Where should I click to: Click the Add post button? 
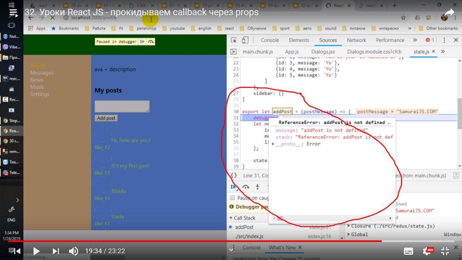point(106,118)
